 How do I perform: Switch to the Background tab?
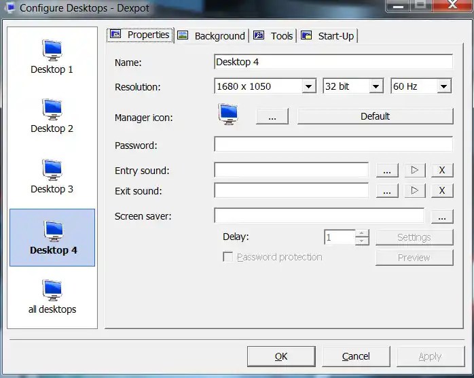tap(211, 36)
